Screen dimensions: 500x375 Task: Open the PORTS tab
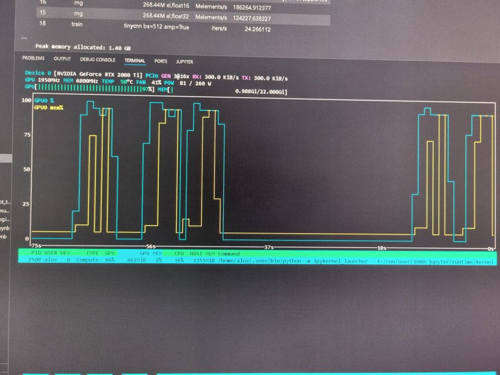(161, 61)
